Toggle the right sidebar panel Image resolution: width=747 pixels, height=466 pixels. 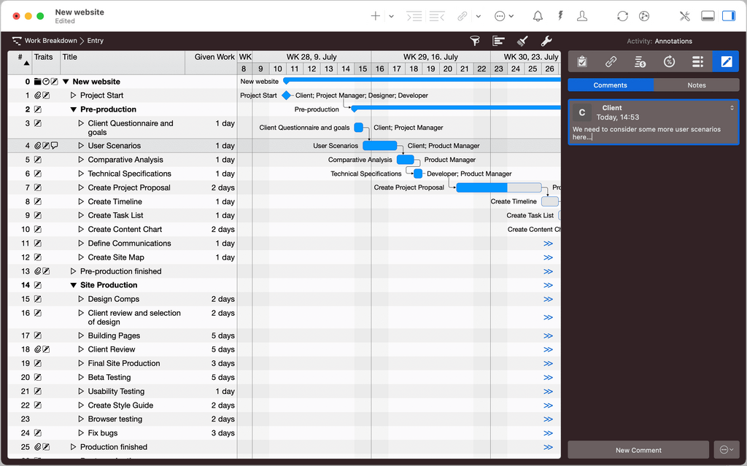click(x=728, y=16)
